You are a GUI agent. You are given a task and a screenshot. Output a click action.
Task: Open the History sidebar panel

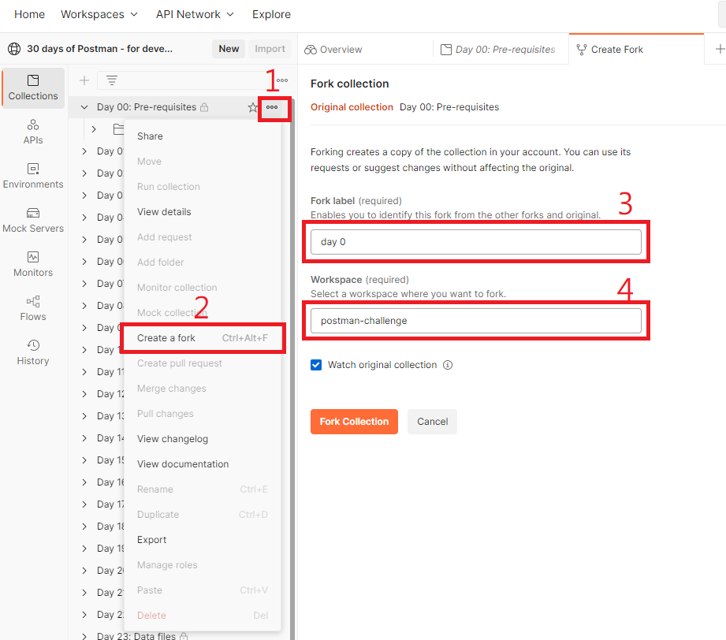click(33, 352)
